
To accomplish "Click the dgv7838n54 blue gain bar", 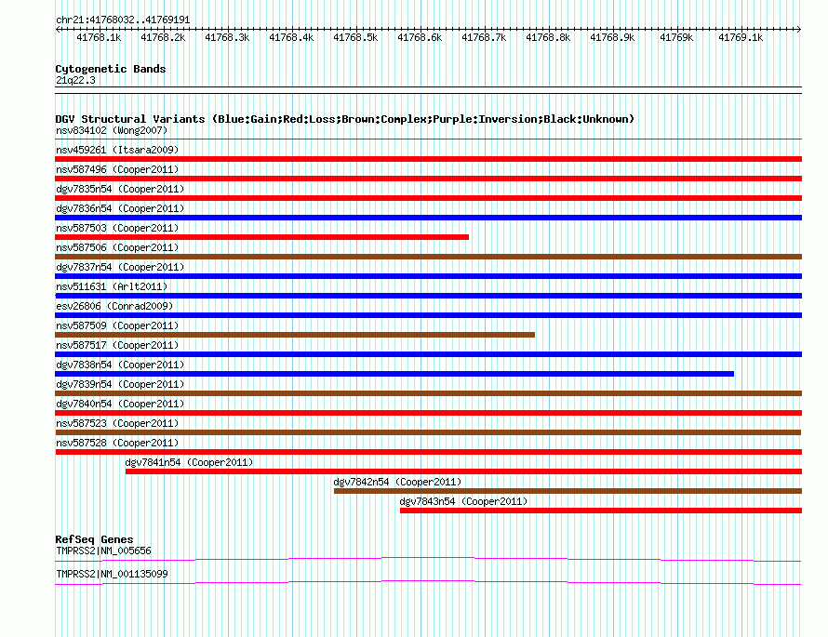I will click(394, 374).
